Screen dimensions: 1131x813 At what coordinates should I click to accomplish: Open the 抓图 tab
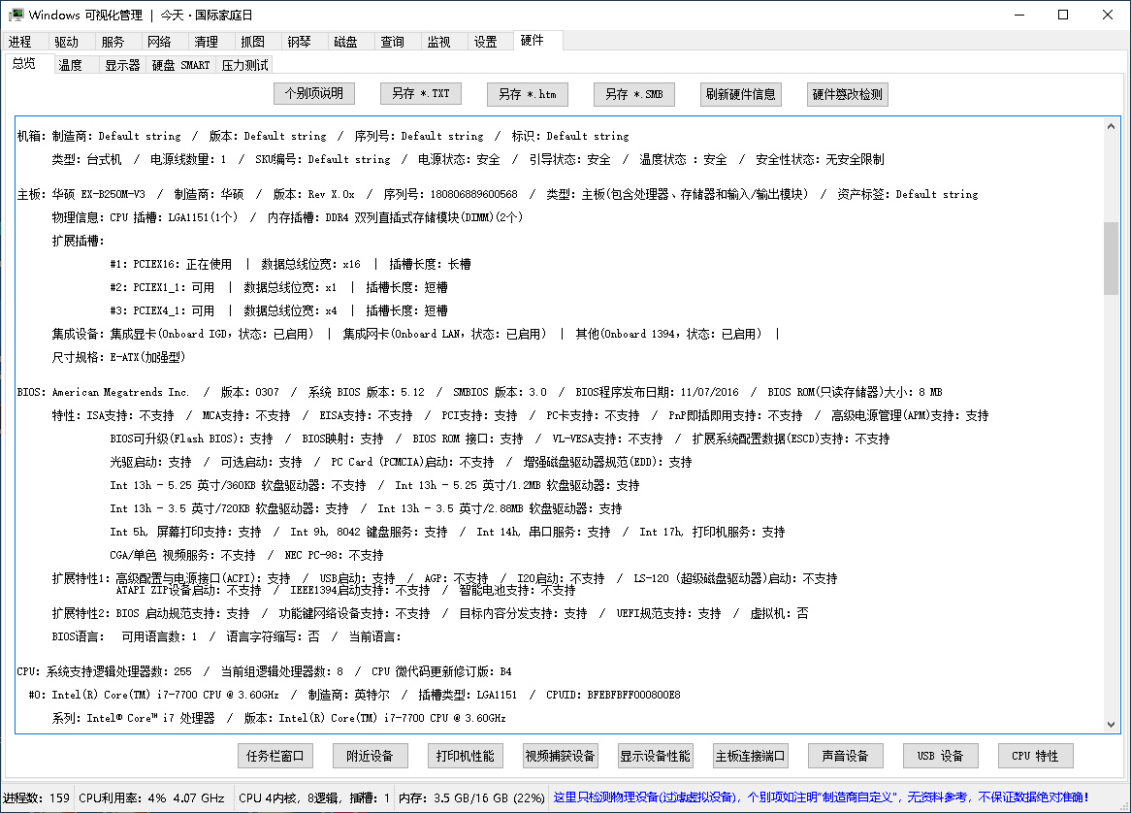point(252,42)
